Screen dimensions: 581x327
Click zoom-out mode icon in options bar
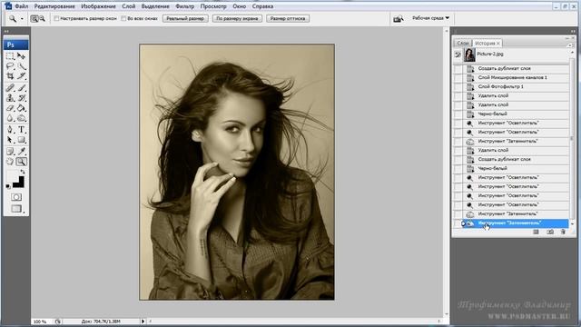(x=43, y=18)
